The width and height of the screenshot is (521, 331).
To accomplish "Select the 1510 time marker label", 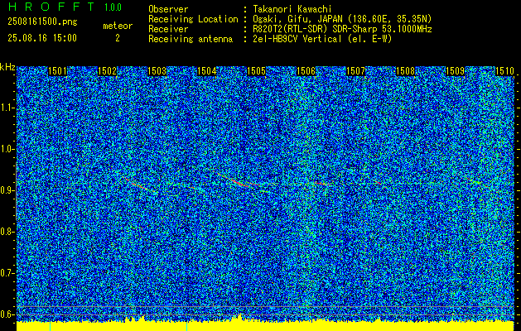I will point(504,71).
